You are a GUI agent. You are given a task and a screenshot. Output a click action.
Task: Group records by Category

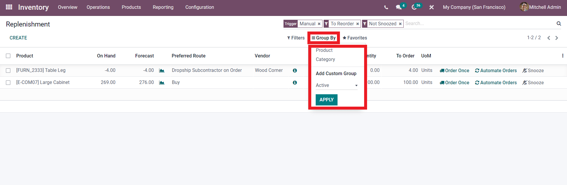click(325, 59)
